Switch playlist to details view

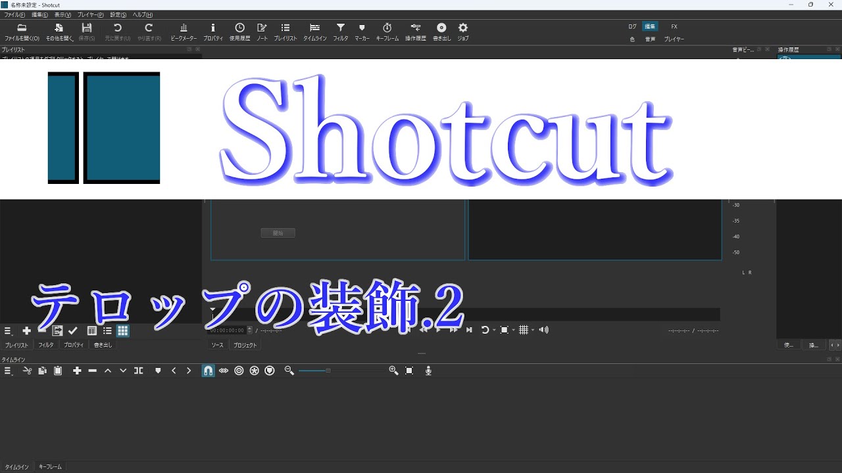click(92, 331)
